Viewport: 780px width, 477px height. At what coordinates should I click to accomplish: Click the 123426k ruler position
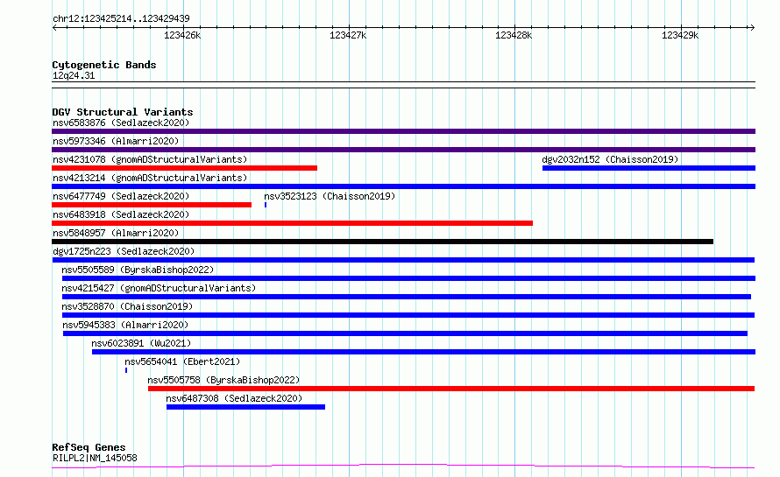click(182, 35)
